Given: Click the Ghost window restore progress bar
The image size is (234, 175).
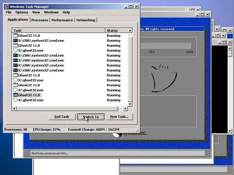Looking at the screenshot, I should tap(165, 45).
